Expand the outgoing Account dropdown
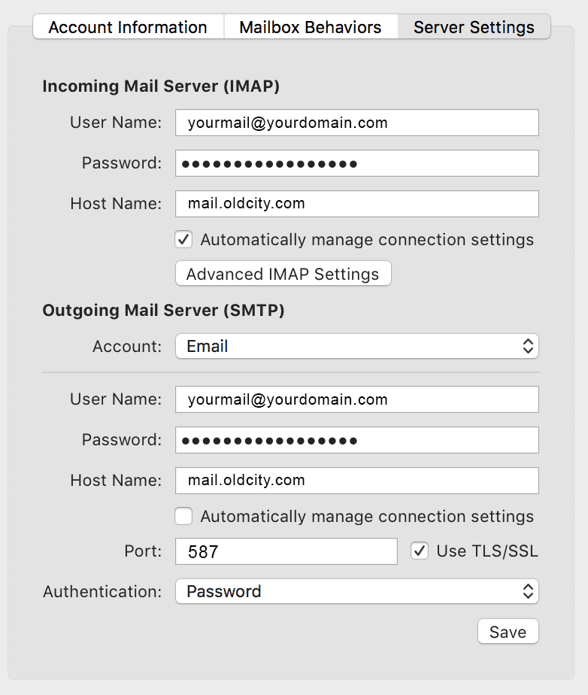This screenshot has height=695, width=588. [356, 347]
